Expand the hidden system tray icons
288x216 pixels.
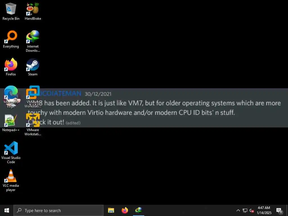click(x=238, y=210)
